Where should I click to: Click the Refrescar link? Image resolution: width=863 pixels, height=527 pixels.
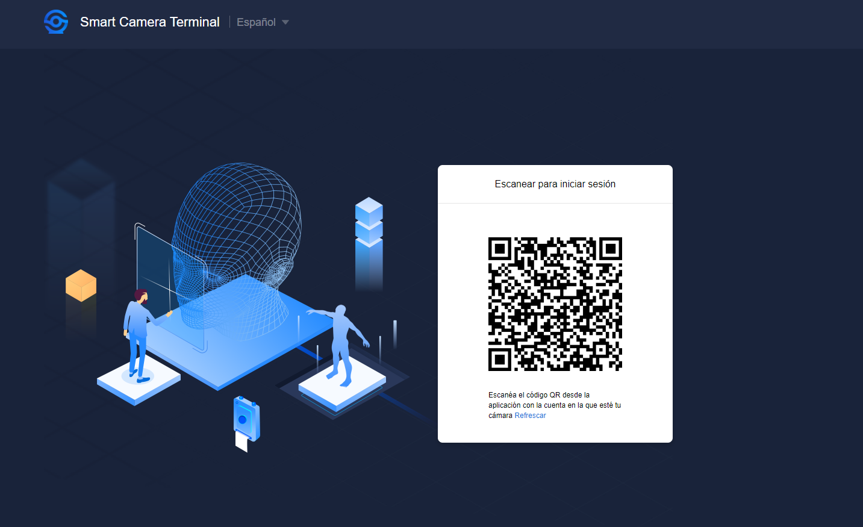click(x=530, y=416)
